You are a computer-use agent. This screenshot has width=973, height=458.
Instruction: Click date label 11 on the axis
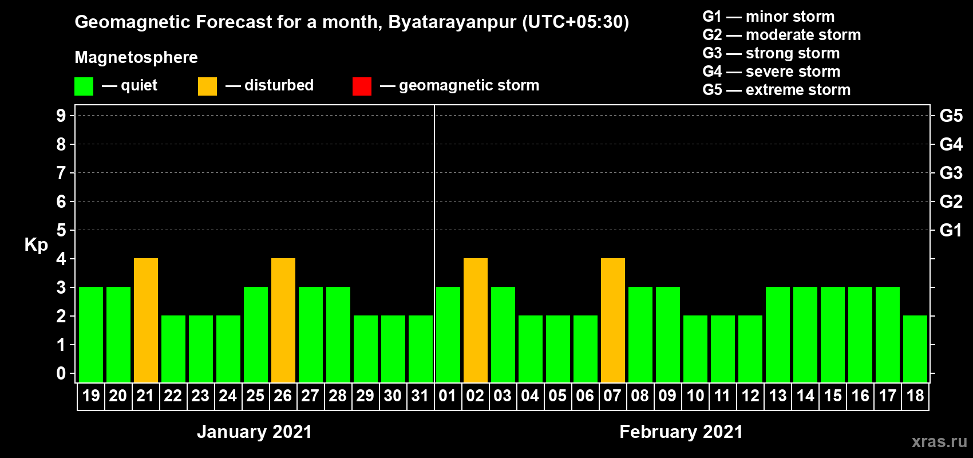pos(722,396)
